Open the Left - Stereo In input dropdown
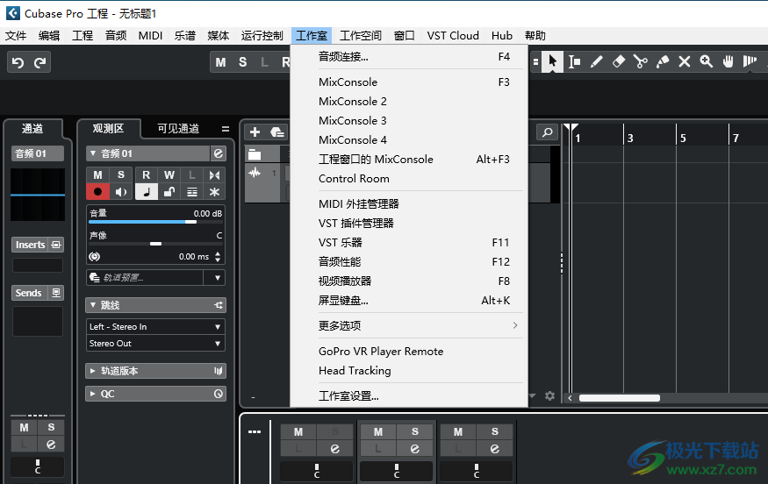 (x=155, y=326)
